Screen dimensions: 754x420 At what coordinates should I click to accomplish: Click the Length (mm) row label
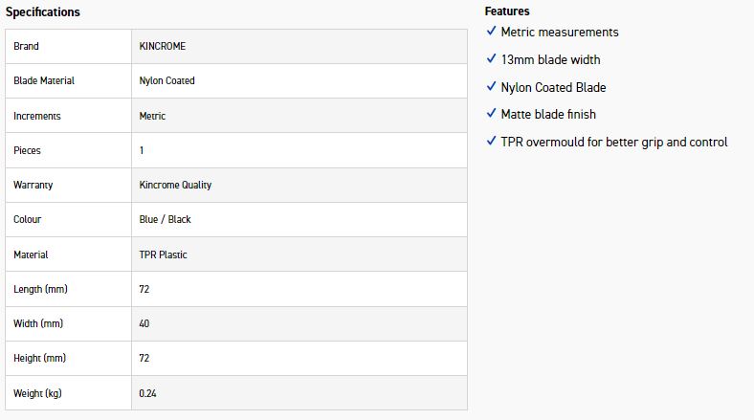click(40, 289)
